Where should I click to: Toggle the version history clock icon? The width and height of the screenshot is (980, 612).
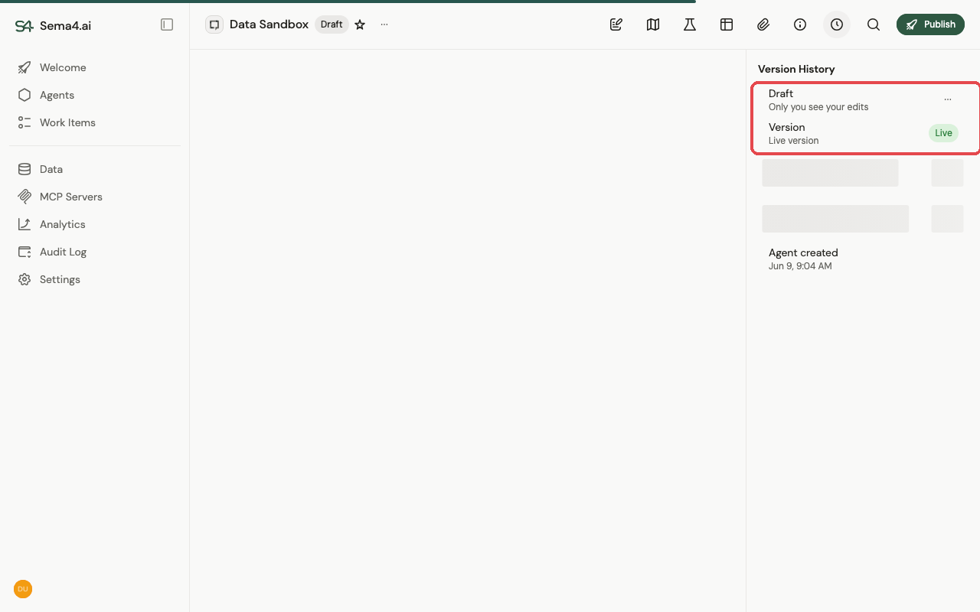coord(837,24)
